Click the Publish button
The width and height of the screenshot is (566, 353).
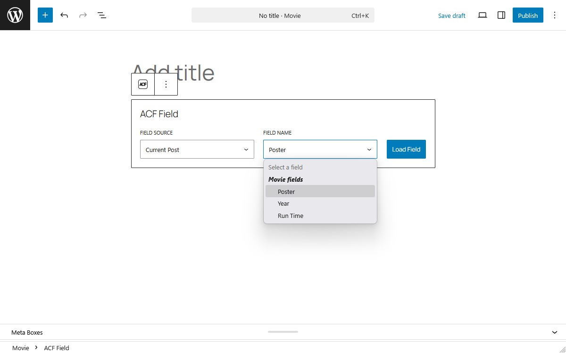tap(528, 15)
